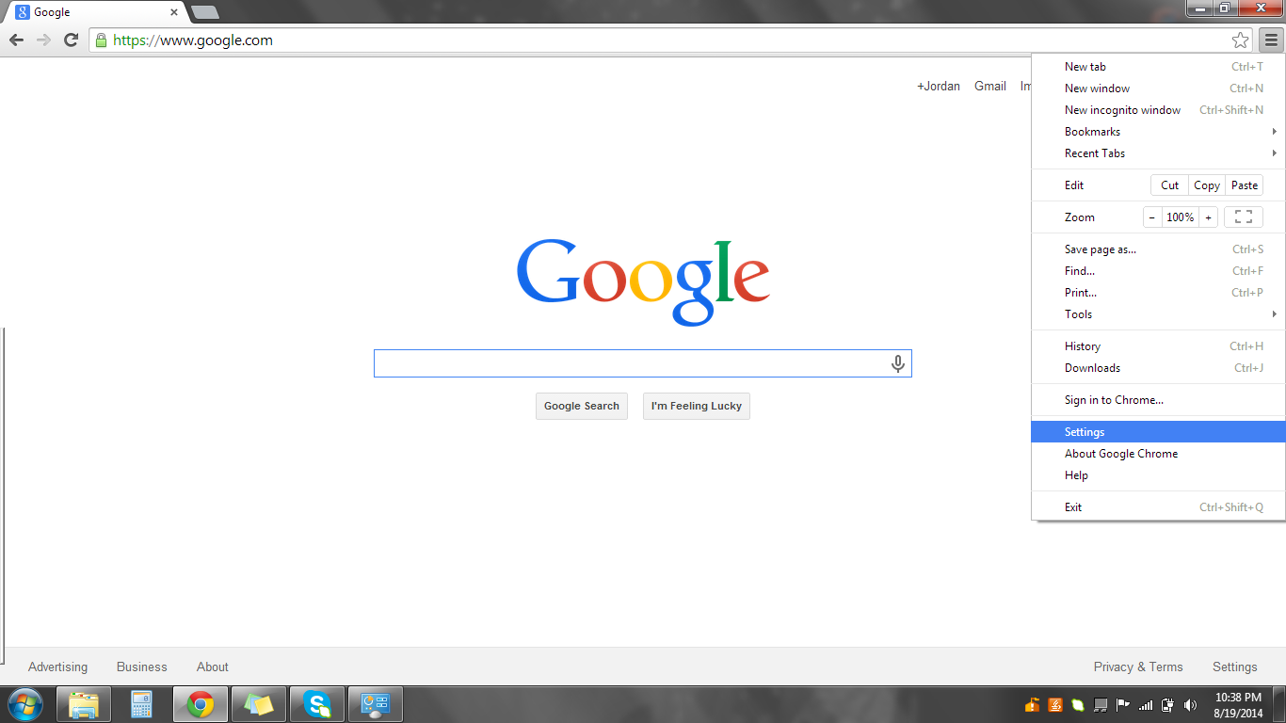This screenshot has width=1286, height=723.
Task: Click the Chrome hamburger menu icon
Action: [1271, 40]
